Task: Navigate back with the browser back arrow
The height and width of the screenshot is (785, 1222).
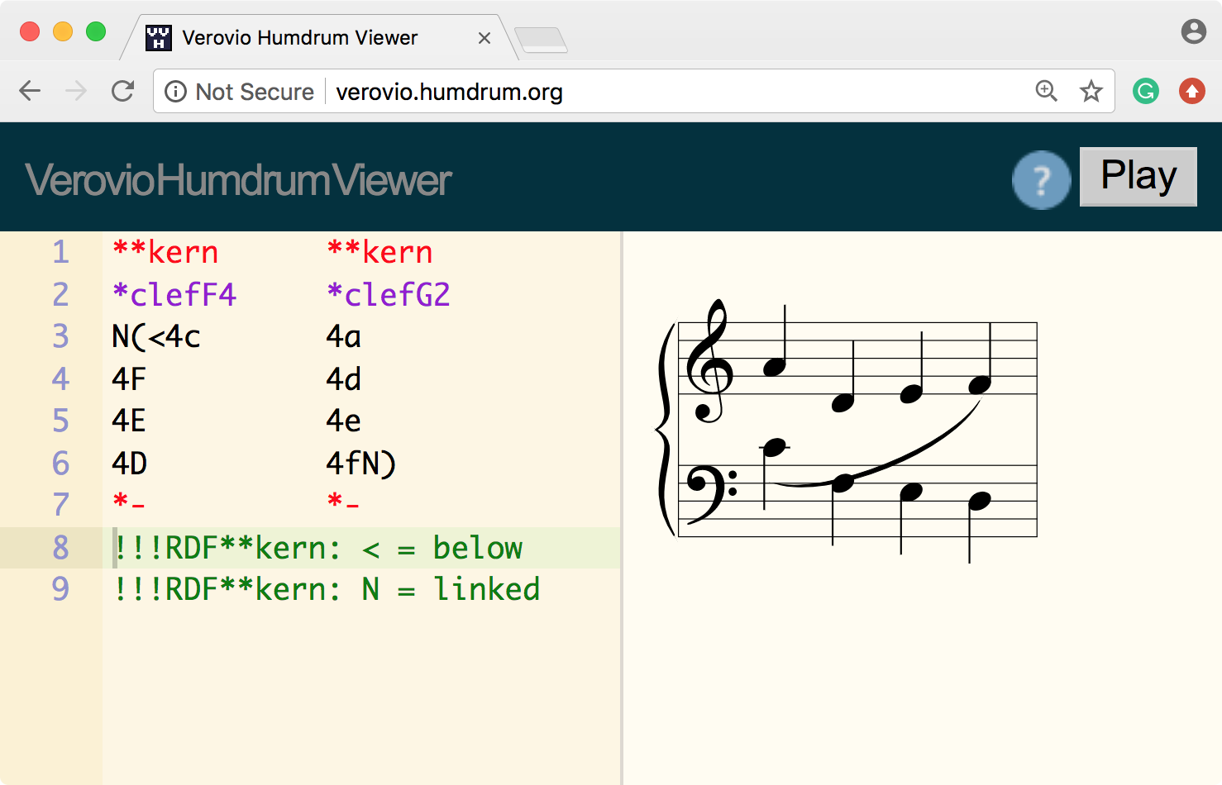Action: pos(30,91)
